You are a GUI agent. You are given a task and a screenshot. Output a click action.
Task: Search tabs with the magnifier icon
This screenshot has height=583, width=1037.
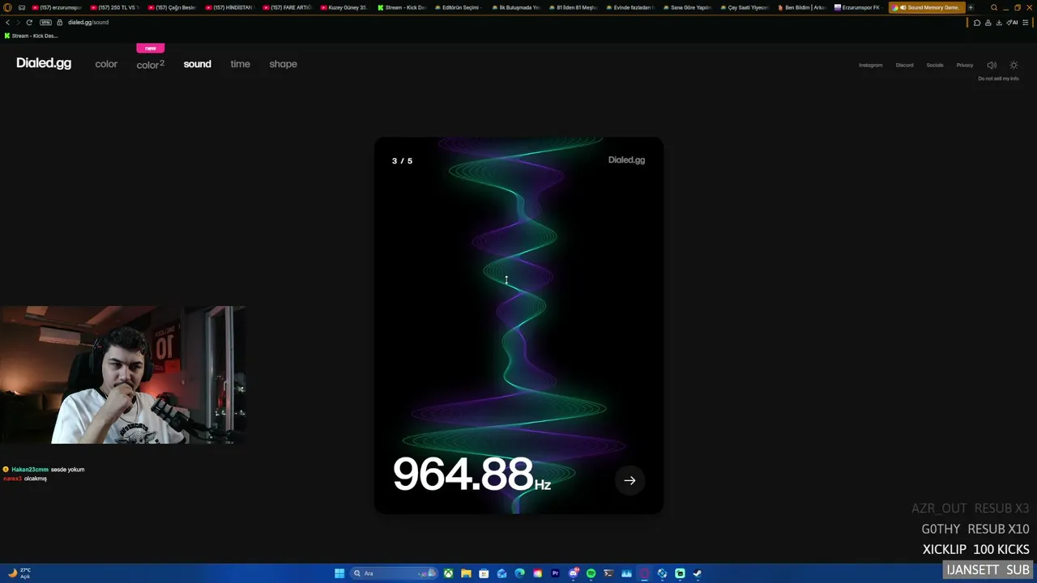coord(994,7)
